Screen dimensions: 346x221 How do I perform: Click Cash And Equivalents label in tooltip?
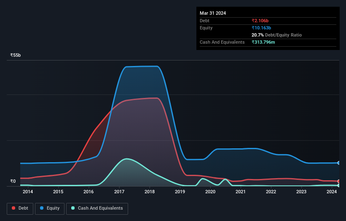[x=222, y=42]
